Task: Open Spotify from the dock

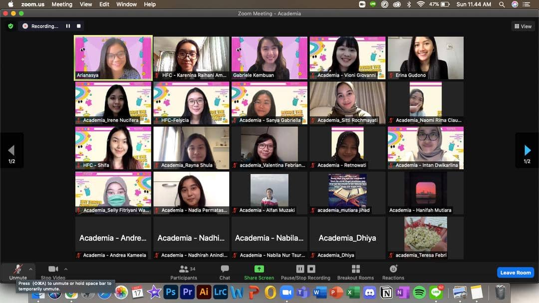Action: pos(420,292)
